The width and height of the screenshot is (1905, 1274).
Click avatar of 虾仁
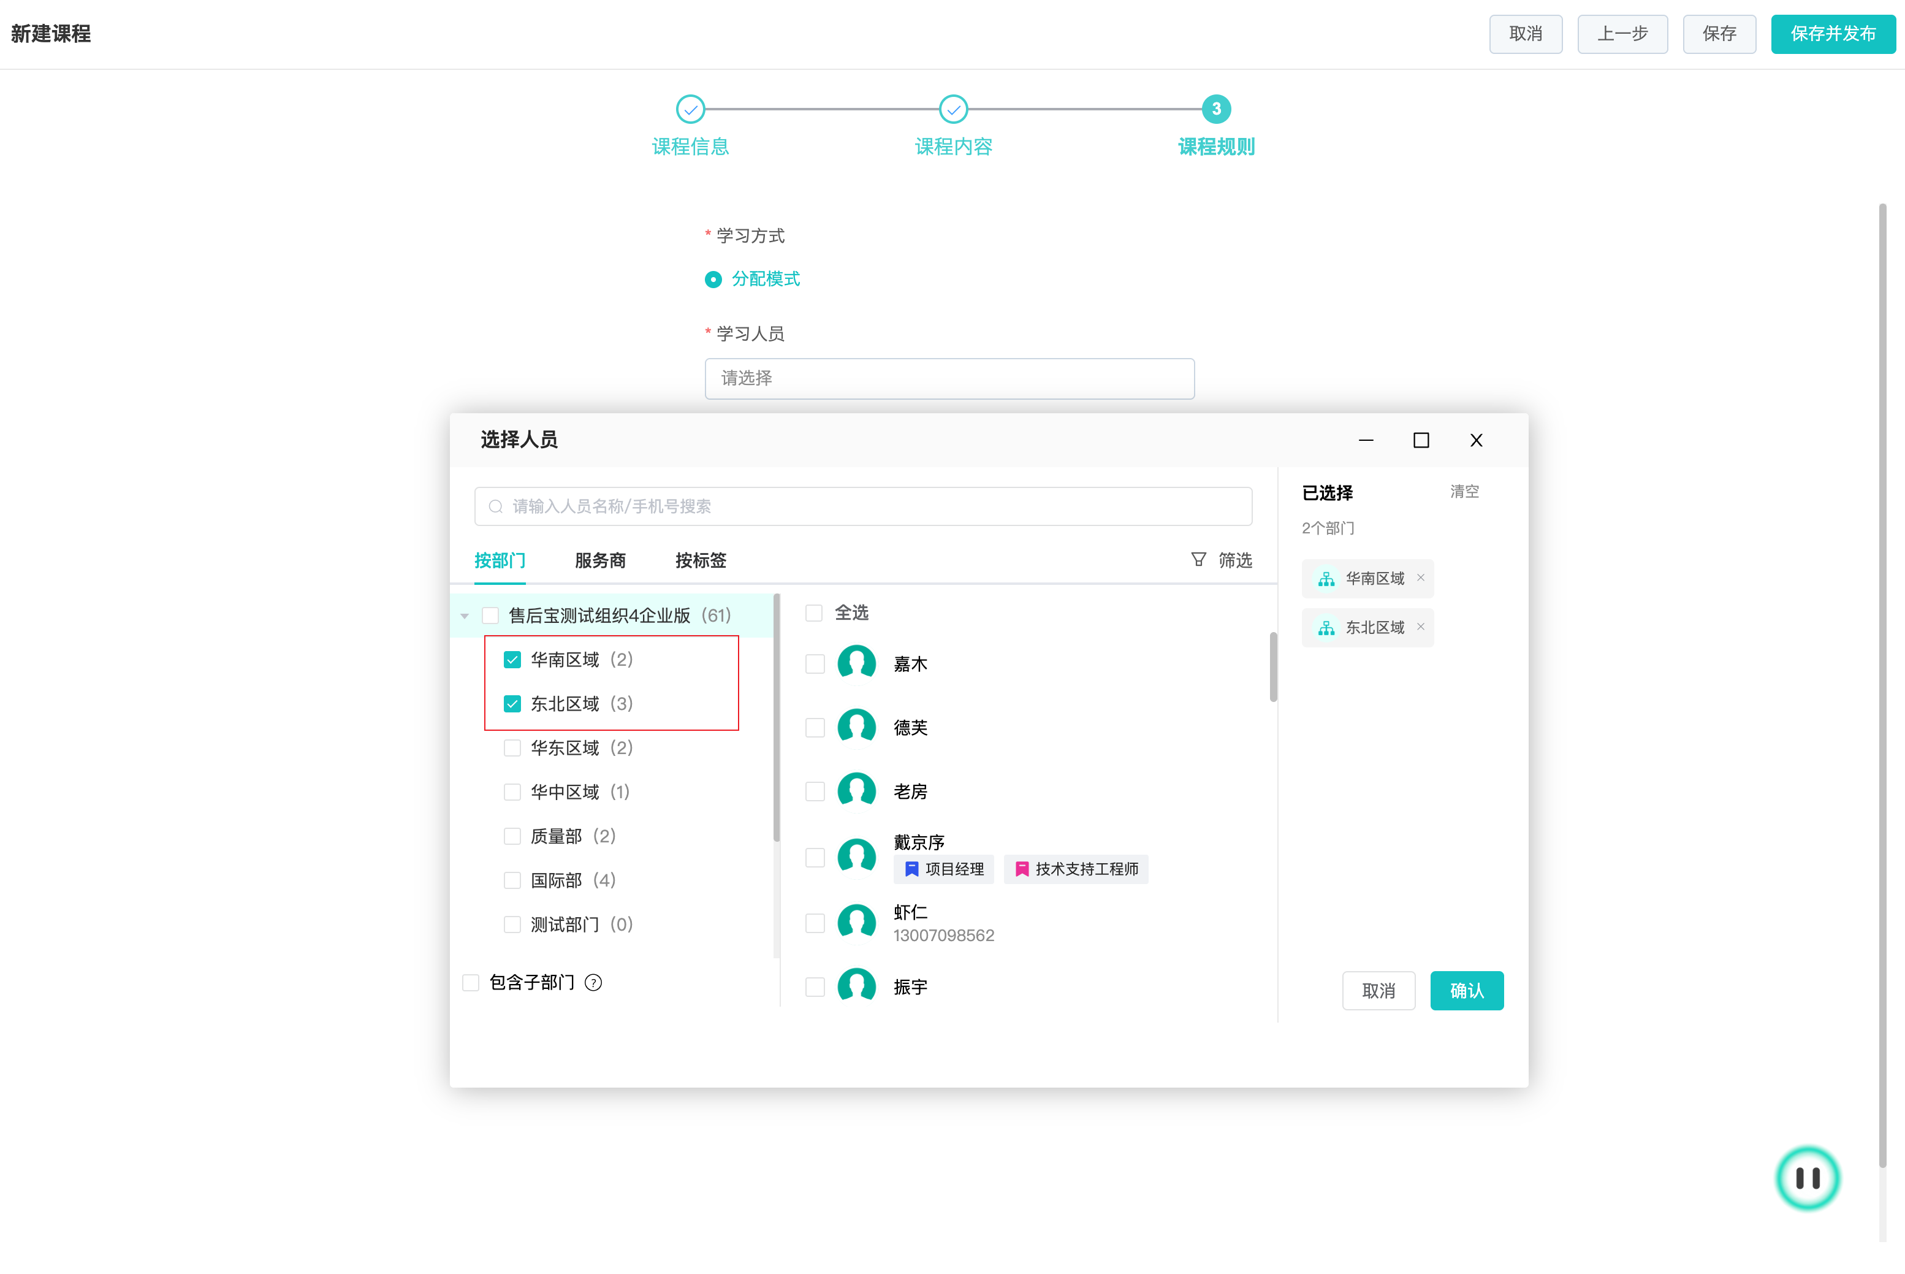[x=856, y=923]
